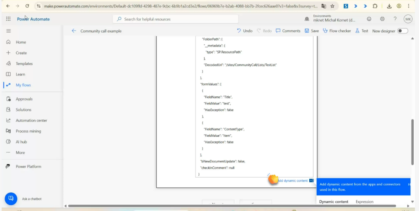Screen dimensions: 419x211
Task: Save the flow
Action: [x=311, y=31]
